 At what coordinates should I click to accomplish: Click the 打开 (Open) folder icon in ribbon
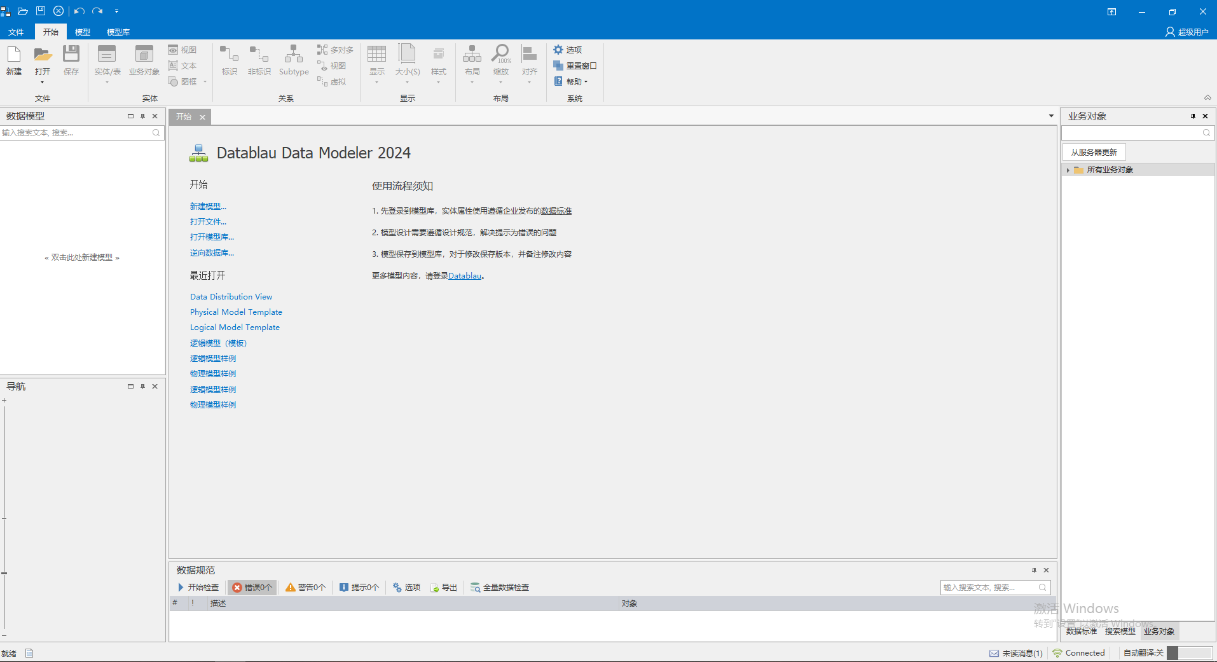43,55
